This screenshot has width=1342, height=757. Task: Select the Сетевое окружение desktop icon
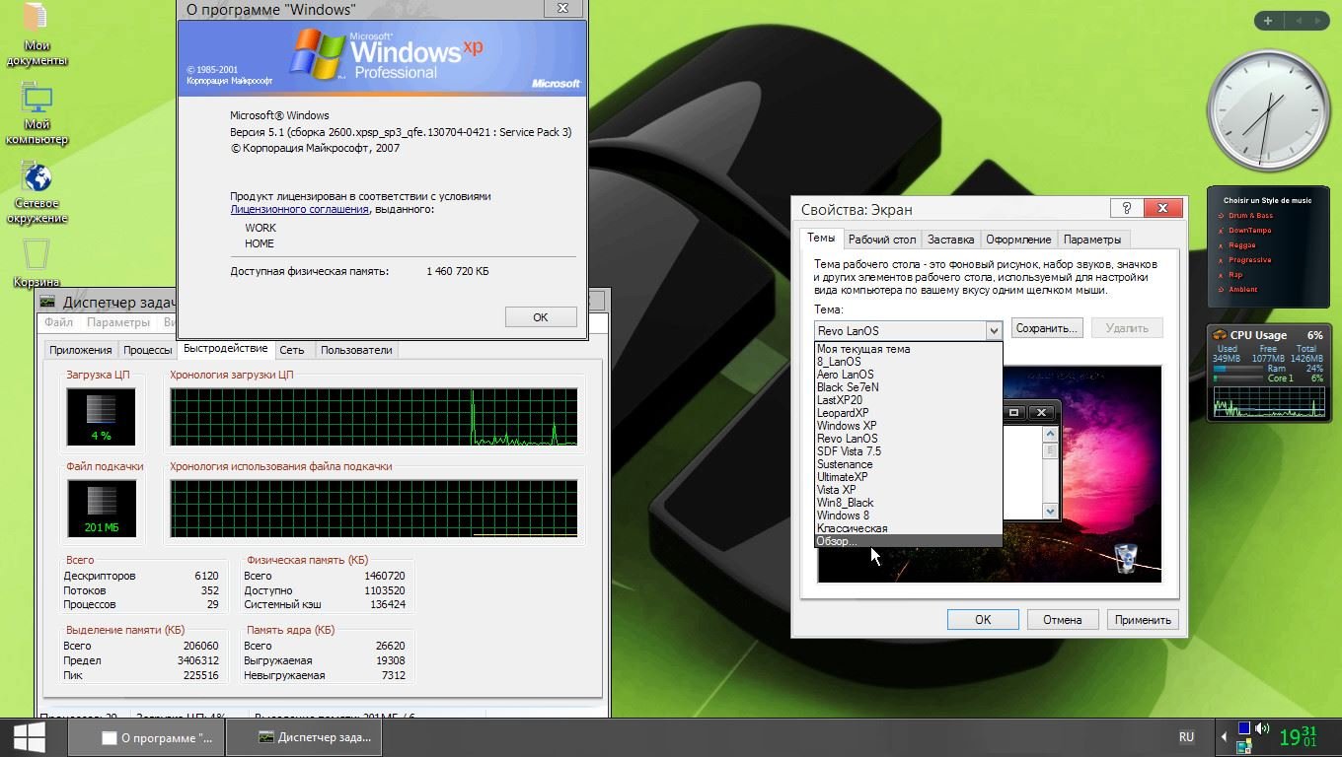pos(37,193)
